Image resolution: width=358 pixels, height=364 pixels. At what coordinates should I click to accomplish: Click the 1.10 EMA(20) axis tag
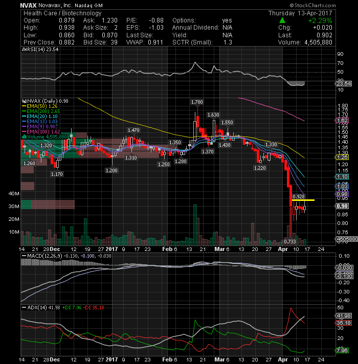coord(342,177)
